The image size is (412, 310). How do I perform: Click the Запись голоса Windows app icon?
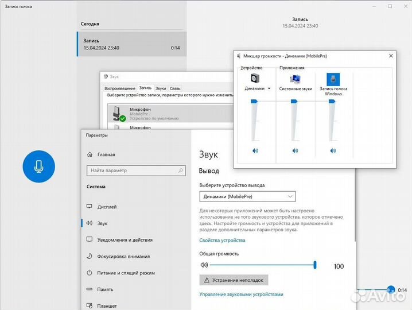pyautogui.click(x=333, y=79)
